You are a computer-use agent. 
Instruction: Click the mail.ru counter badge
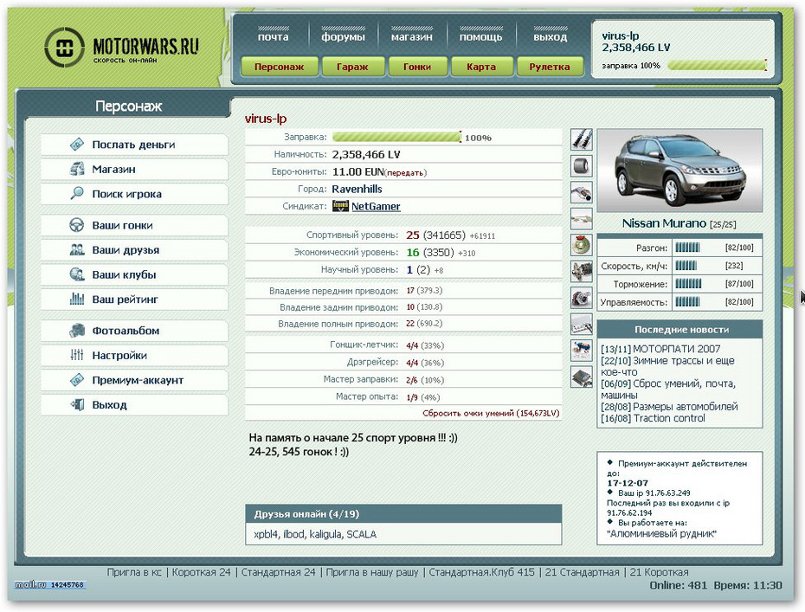50,584
